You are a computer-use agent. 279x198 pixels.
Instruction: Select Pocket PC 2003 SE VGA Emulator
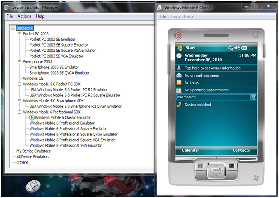point(56,56)
